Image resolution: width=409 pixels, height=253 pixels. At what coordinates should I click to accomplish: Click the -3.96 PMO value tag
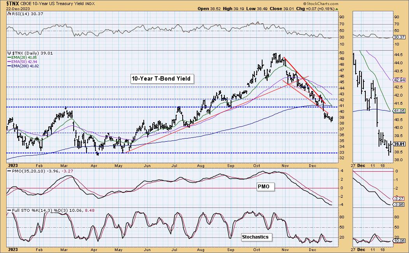(399, 204)
